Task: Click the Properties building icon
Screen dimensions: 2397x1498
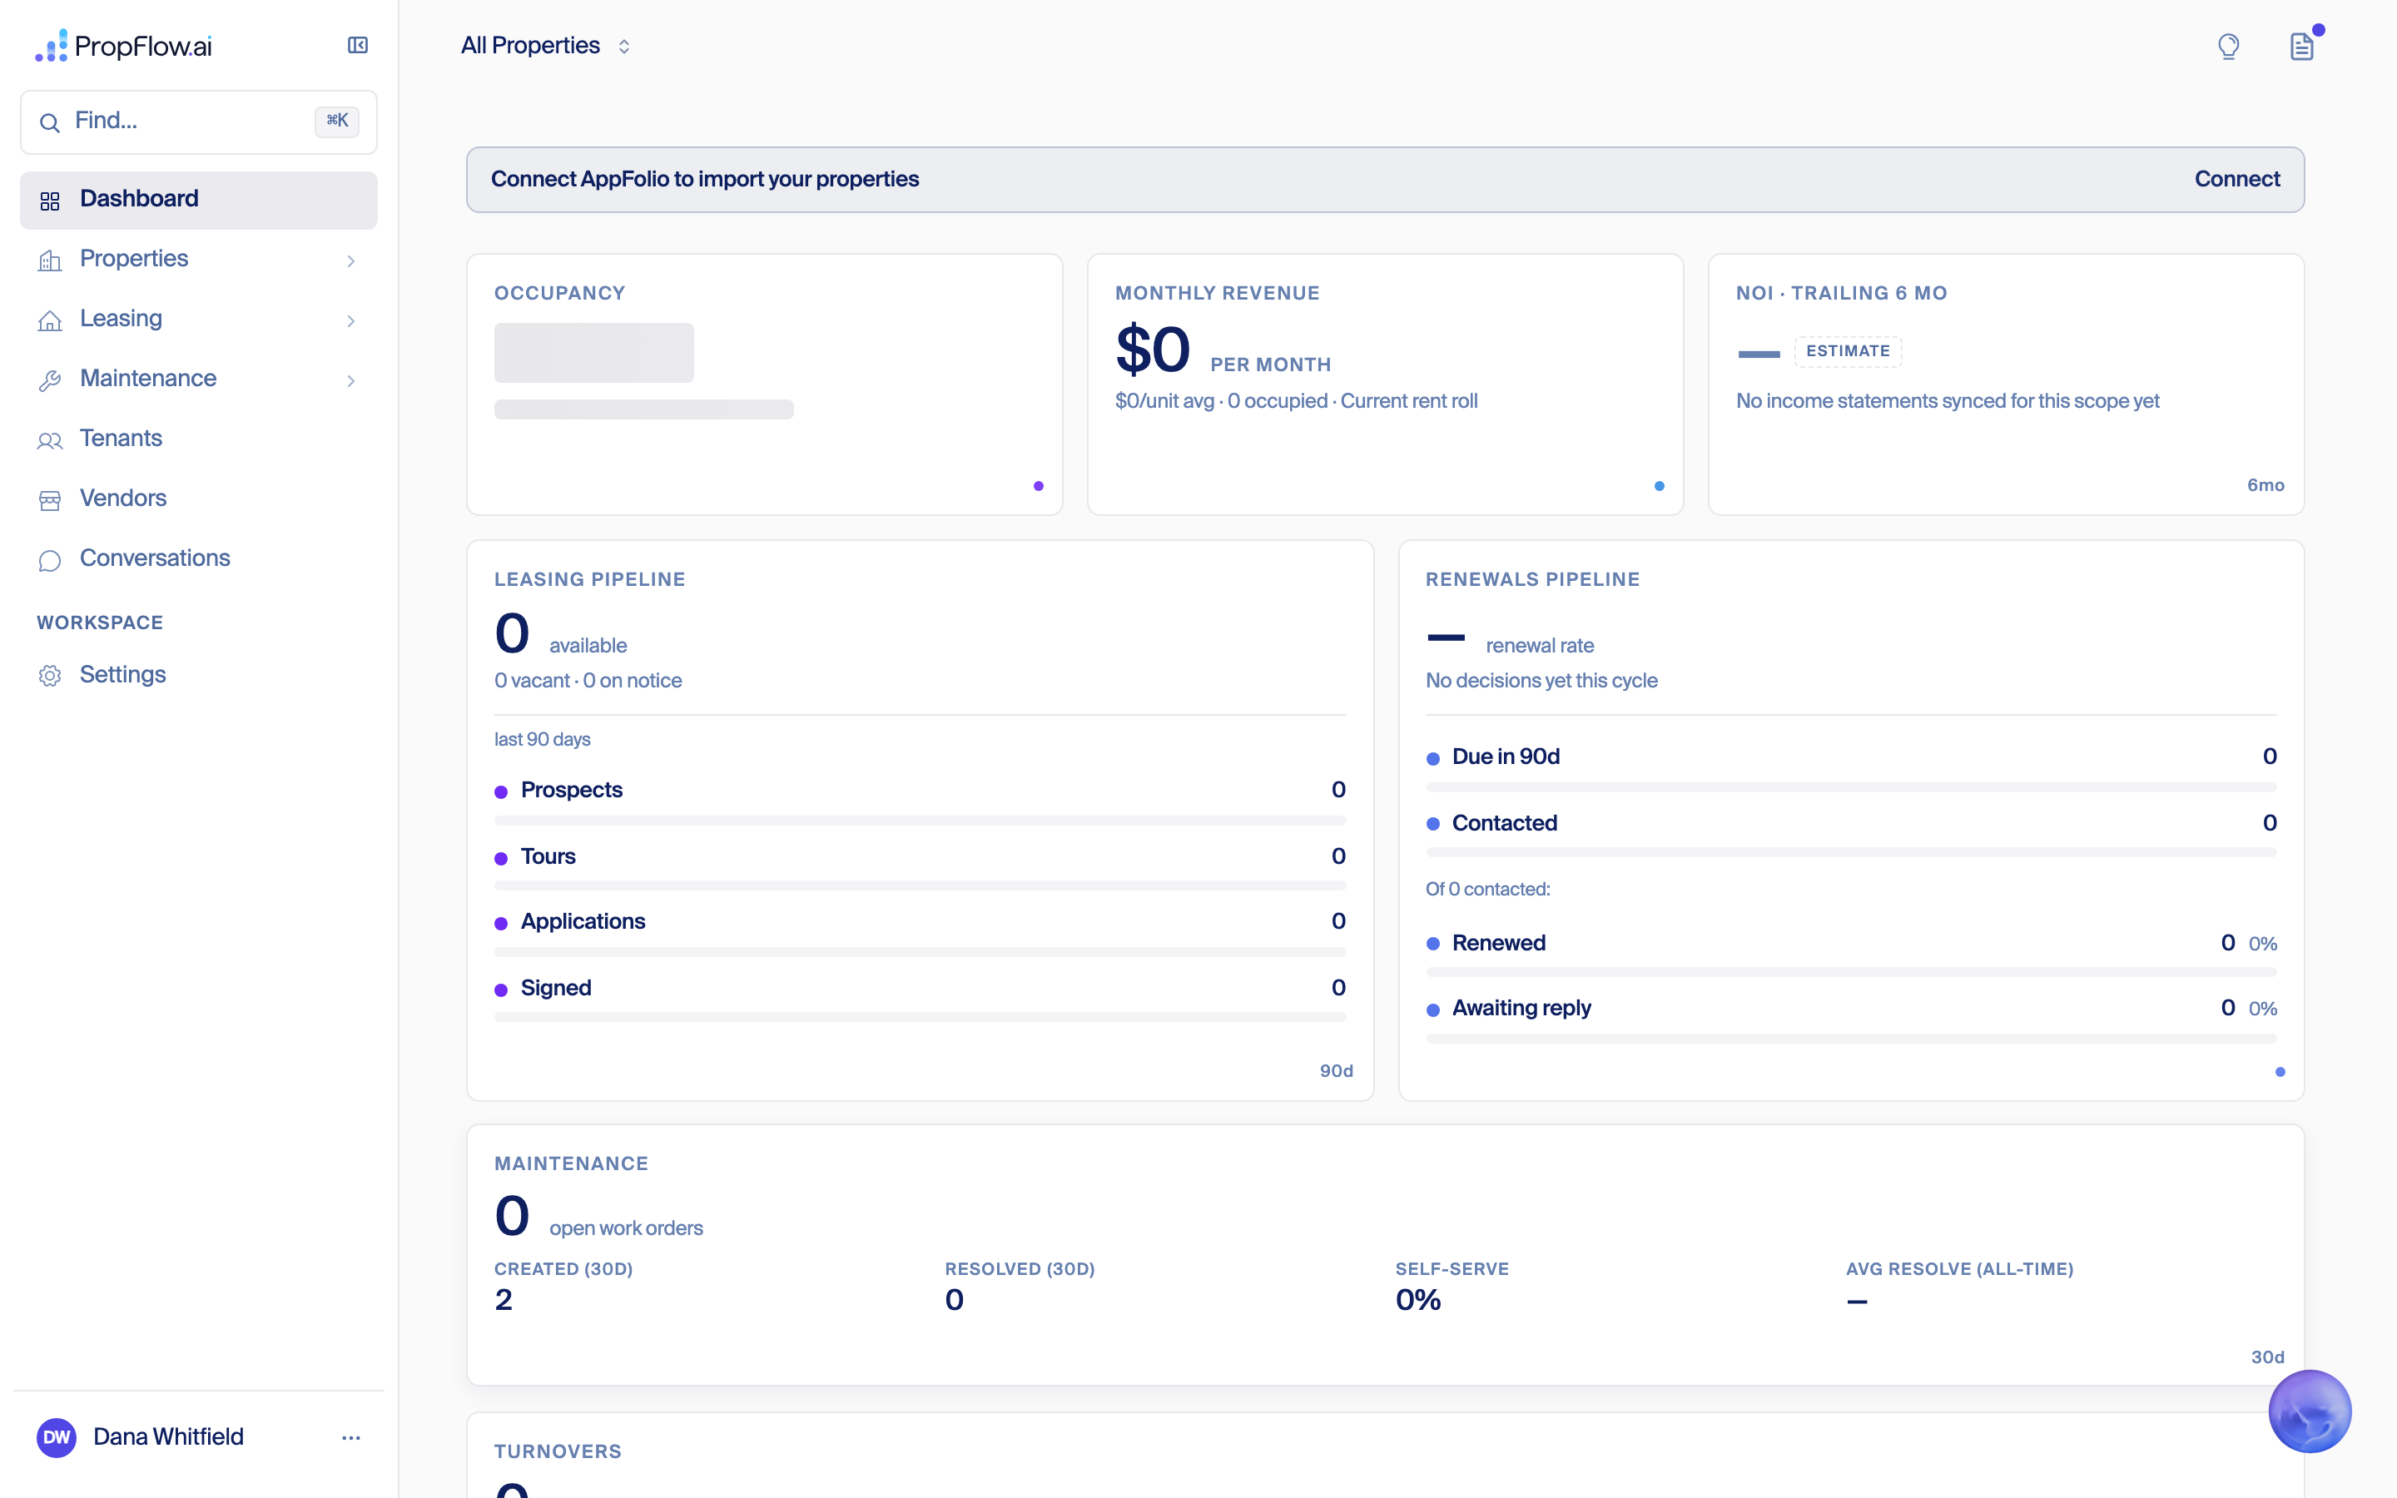Action: [x=50, y=260]
